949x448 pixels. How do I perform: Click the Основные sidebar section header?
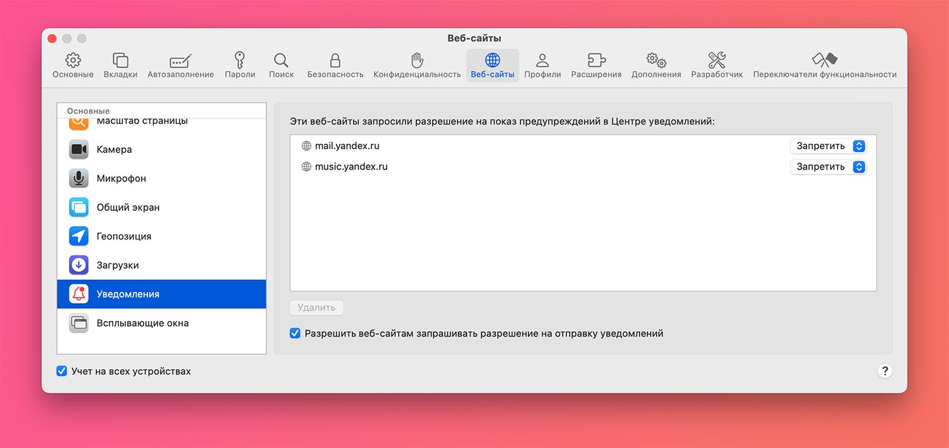click(89, 111)
